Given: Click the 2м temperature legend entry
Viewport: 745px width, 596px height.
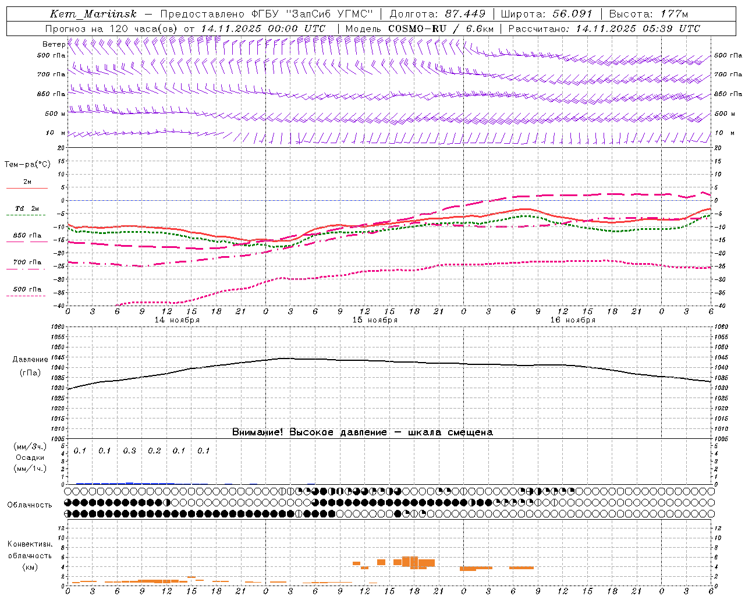Looking at the screenshot, I should (x=27, y=182).
